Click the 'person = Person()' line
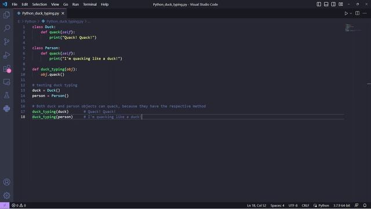 pos(50,96)
